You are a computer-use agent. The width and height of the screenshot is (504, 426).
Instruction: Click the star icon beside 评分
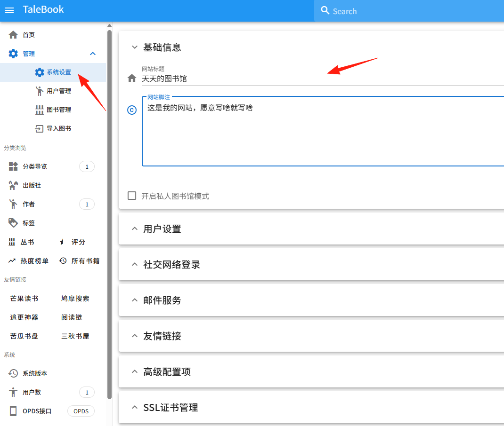[x=61, y=242]
